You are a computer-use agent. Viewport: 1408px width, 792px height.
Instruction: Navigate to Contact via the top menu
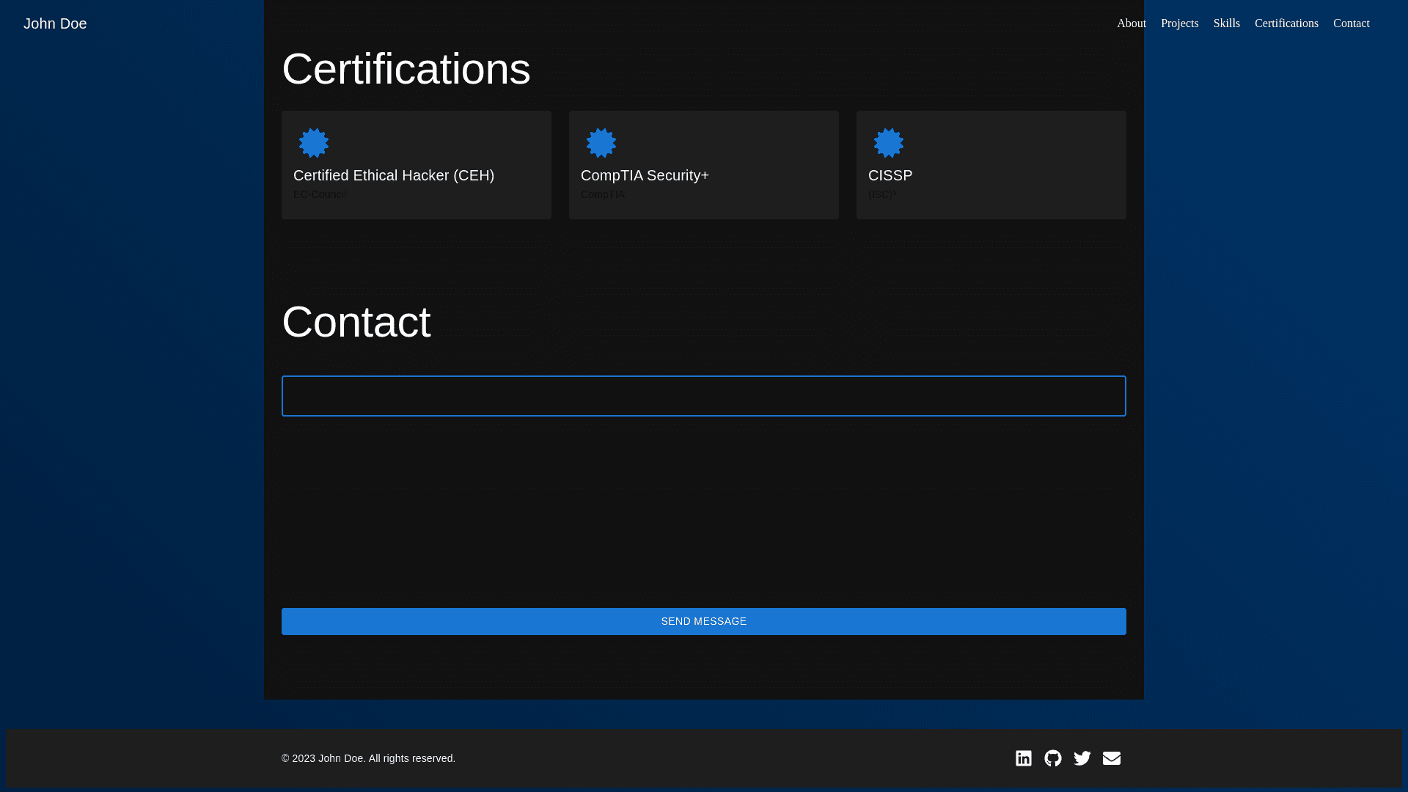click(1351, 23)
